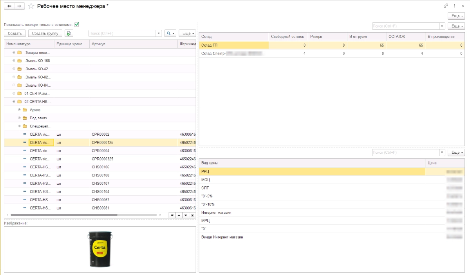Jump to the first row of the nomenclature list

click(172, 215)
